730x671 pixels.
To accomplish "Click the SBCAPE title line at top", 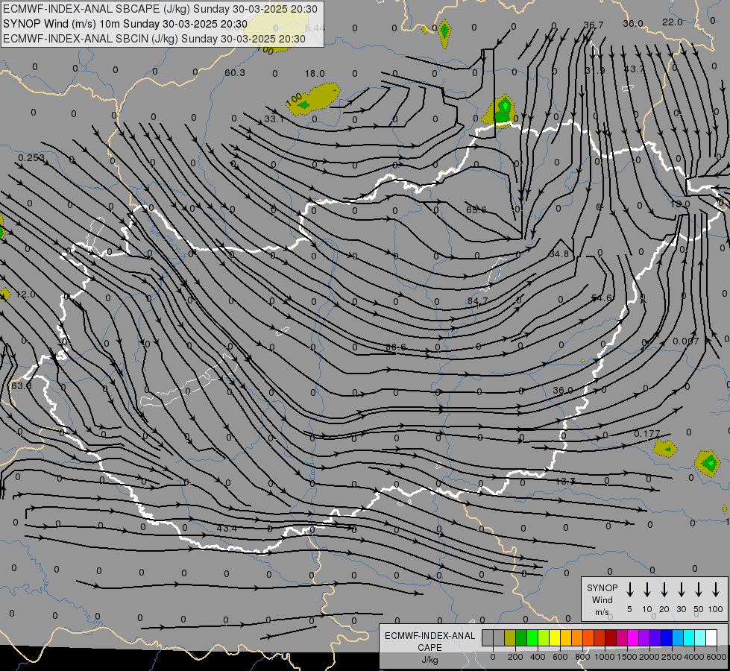I will point(160,9).
